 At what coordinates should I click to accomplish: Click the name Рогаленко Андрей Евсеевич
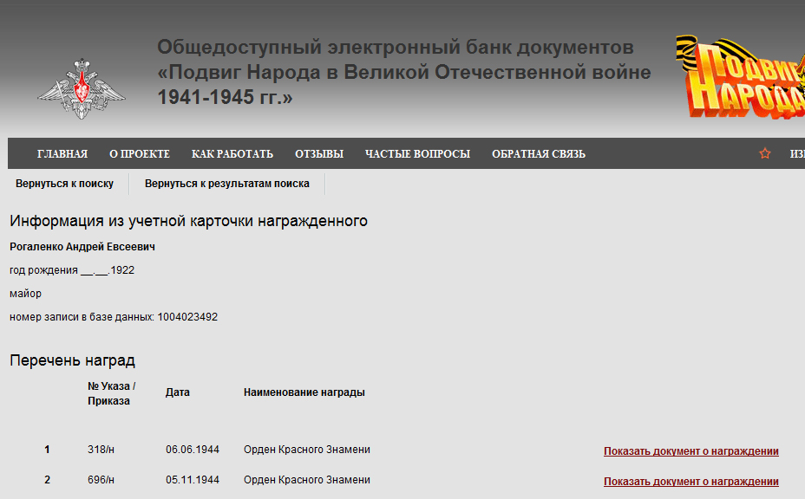82,247
